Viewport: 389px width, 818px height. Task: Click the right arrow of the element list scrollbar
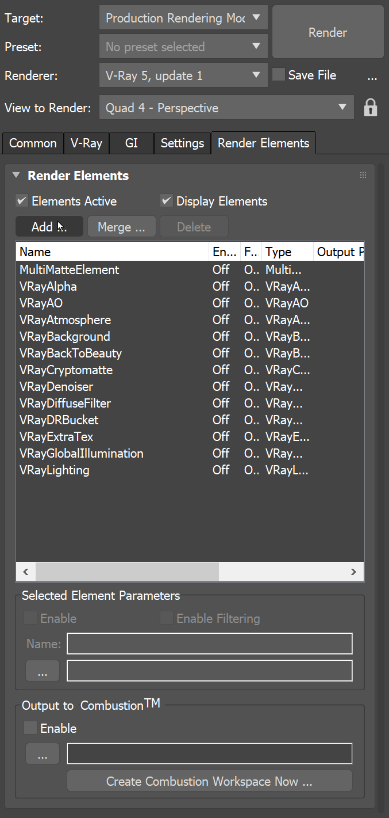(354, 572)
